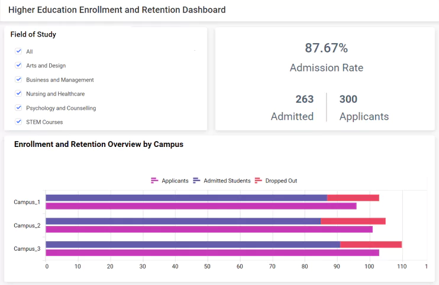This screenshot has width=439, height=285.
Task: Click the Campus_3 axis label
Action: pyautogui.click(x=27, y=248)
